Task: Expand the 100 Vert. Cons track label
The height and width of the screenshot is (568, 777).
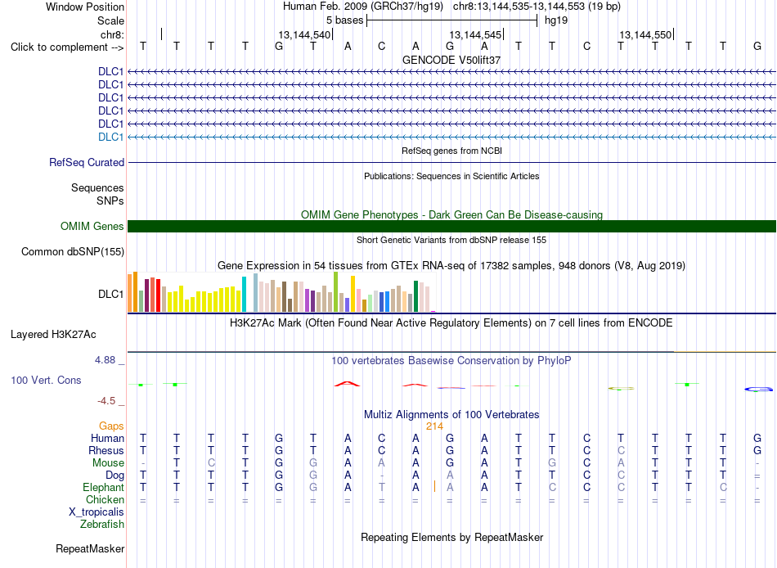Action: [x=46, y=380]
